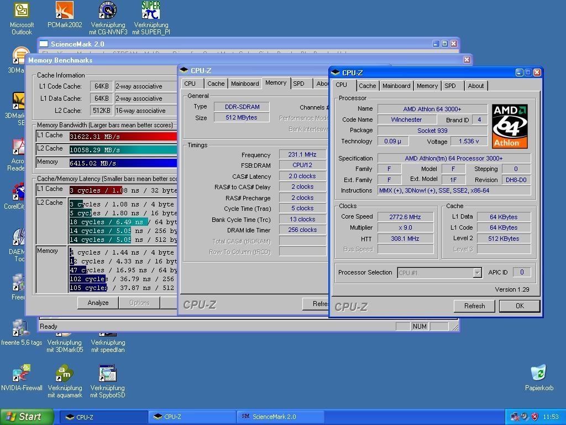Click the APIC ID field showing 0
Image resolution: width=566 pixels, height=425 pixels.
coord(522,272)
